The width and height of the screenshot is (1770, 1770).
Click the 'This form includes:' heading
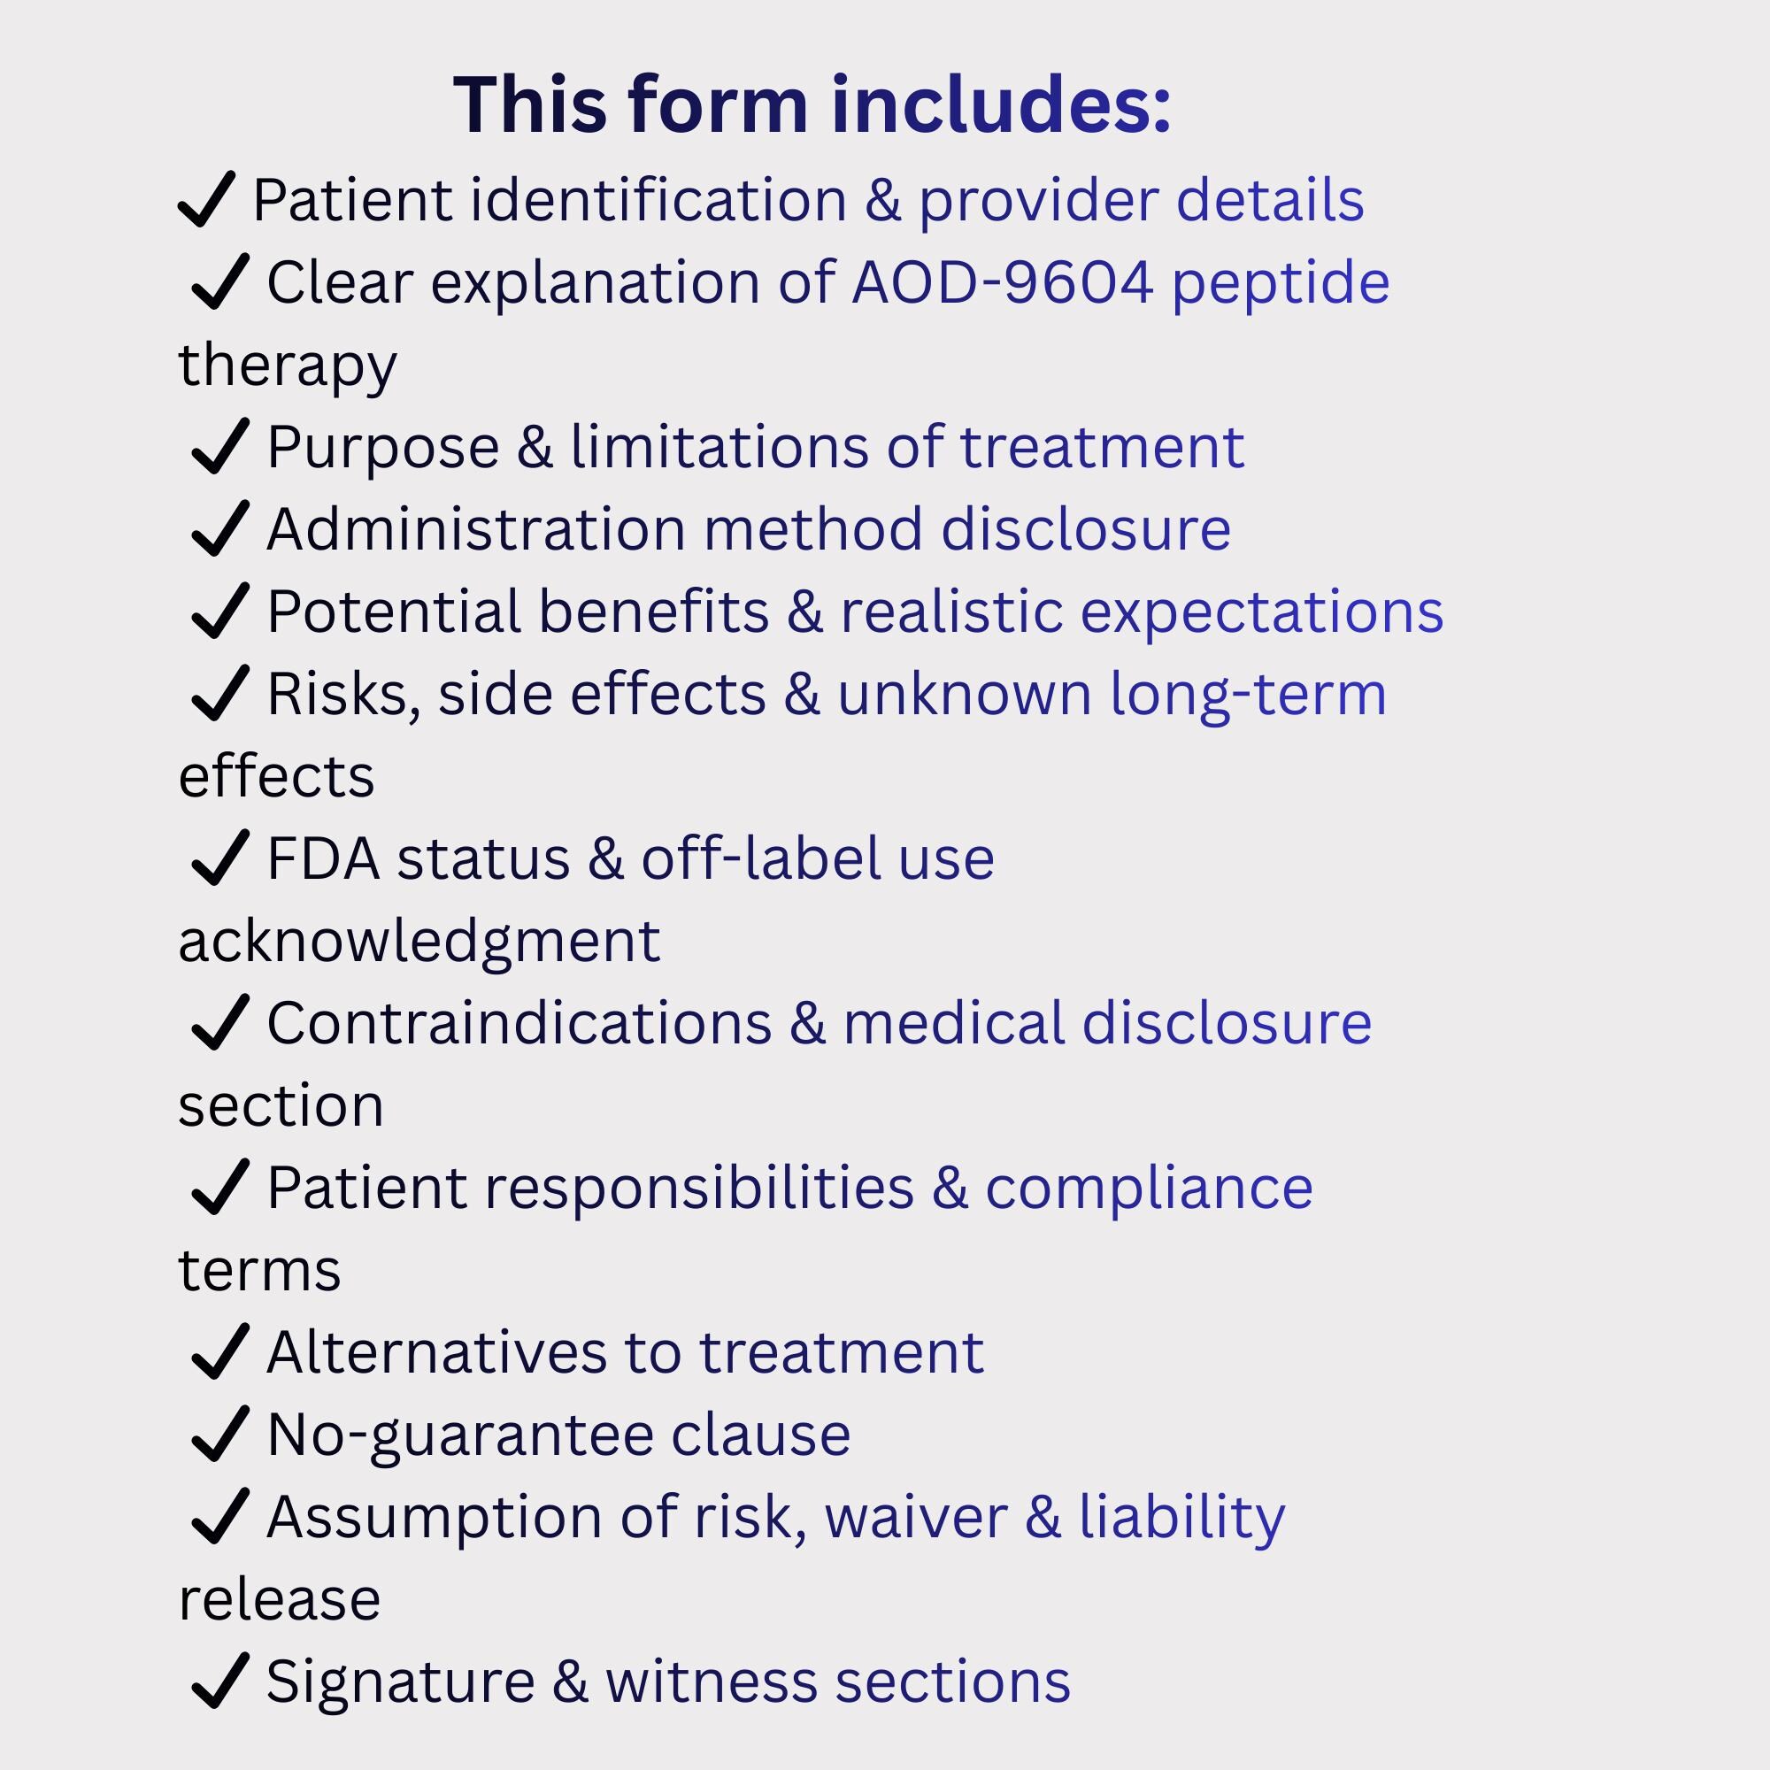(812, 104)
